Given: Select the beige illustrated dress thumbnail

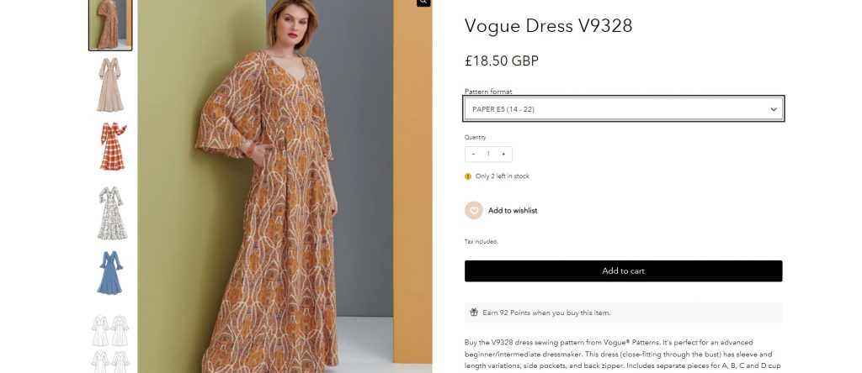Looking at the screenshot, I should click(x=110, y=85).
